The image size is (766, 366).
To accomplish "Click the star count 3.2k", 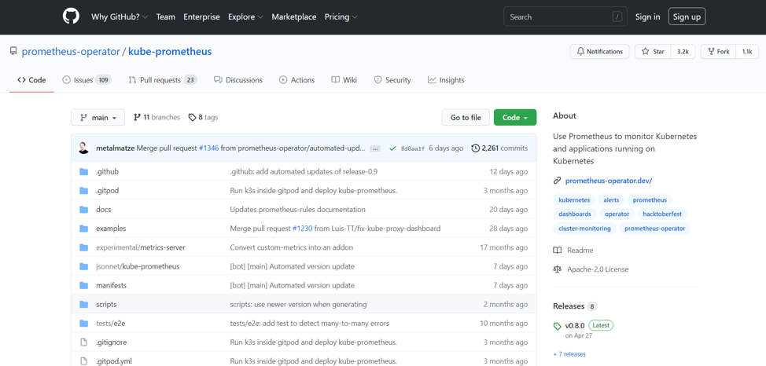I will pos(683,51).
